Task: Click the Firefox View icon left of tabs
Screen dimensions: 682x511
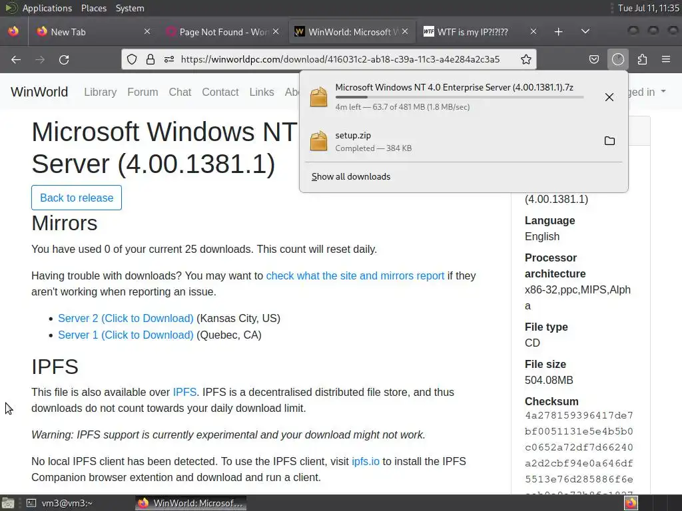Action: click(13, 32)
